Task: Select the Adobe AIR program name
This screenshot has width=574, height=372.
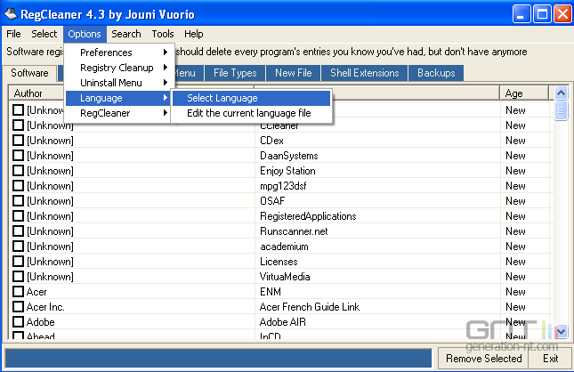Action: pyautogui.click(x=282, y=322)
